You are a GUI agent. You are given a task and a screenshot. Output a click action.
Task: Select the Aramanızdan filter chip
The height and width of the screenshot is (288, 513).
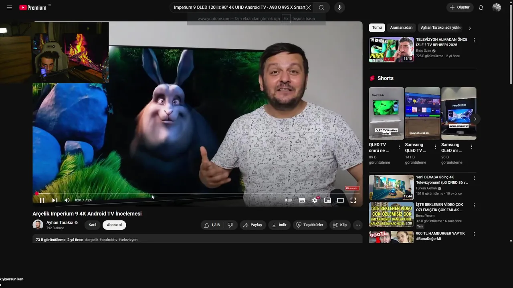click(x=401, y=28)
